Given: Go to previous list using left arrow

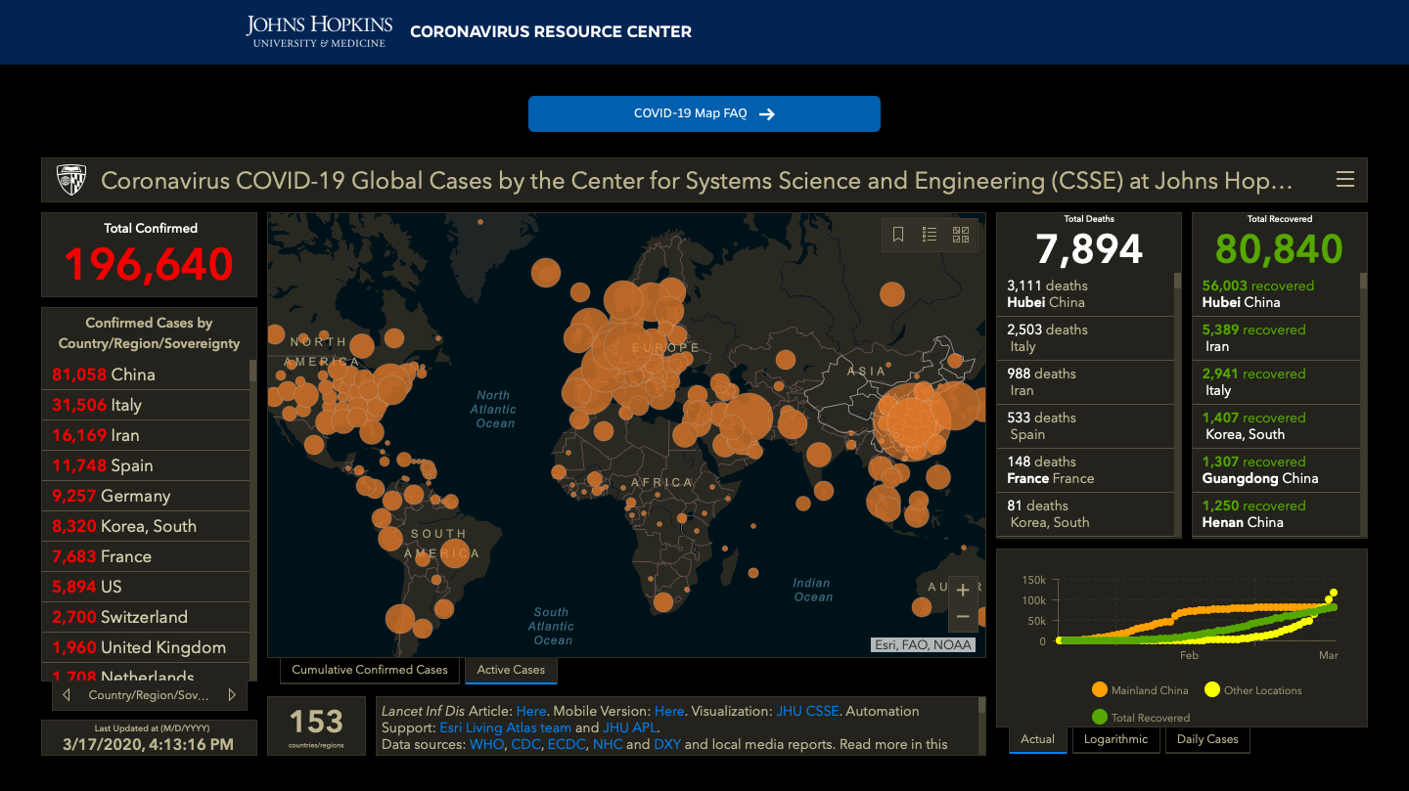Looking at the screenshot, I should click(x=67, y=695).
